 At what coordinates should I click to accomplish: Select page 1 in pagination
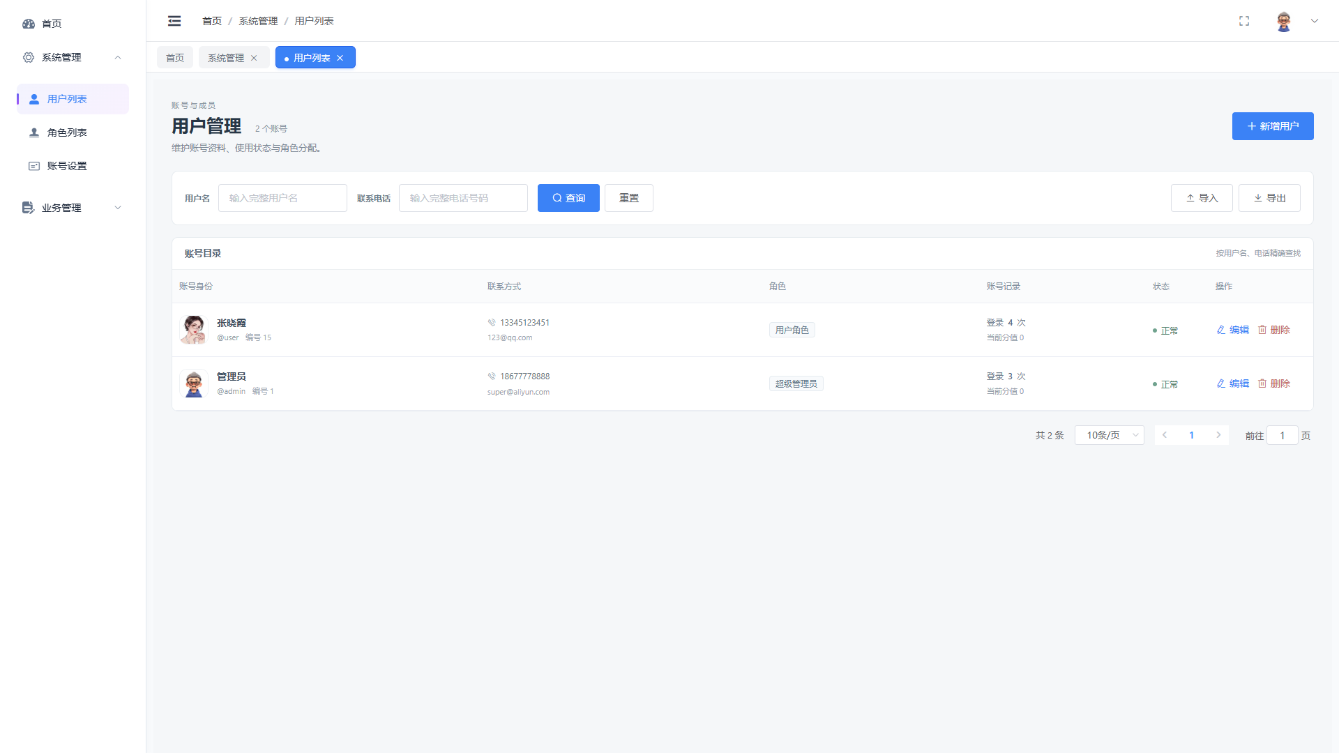(x=1192, y=435)
